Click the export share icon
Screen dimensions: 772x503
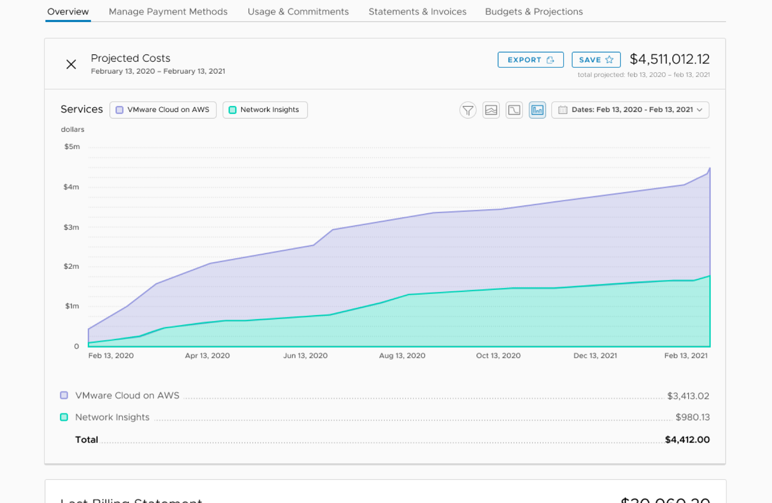click(x=550, y=60)
